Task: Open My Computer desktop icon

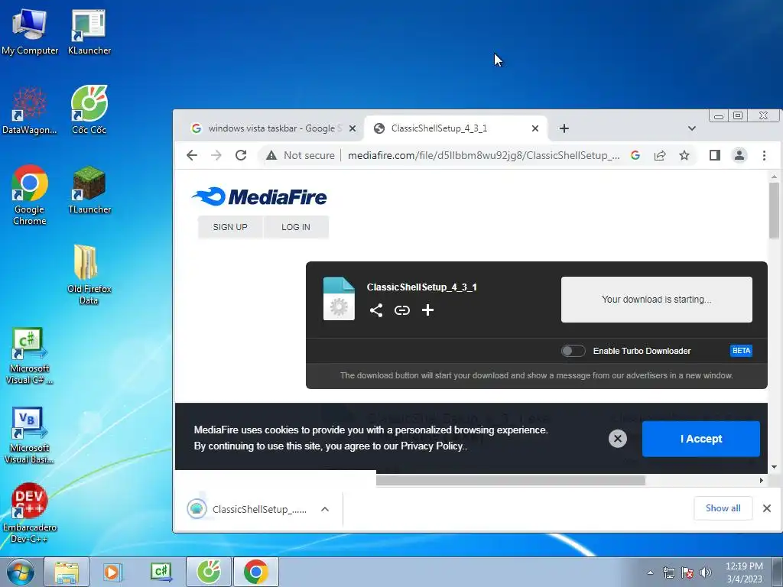Action: (x=30, y=31)
